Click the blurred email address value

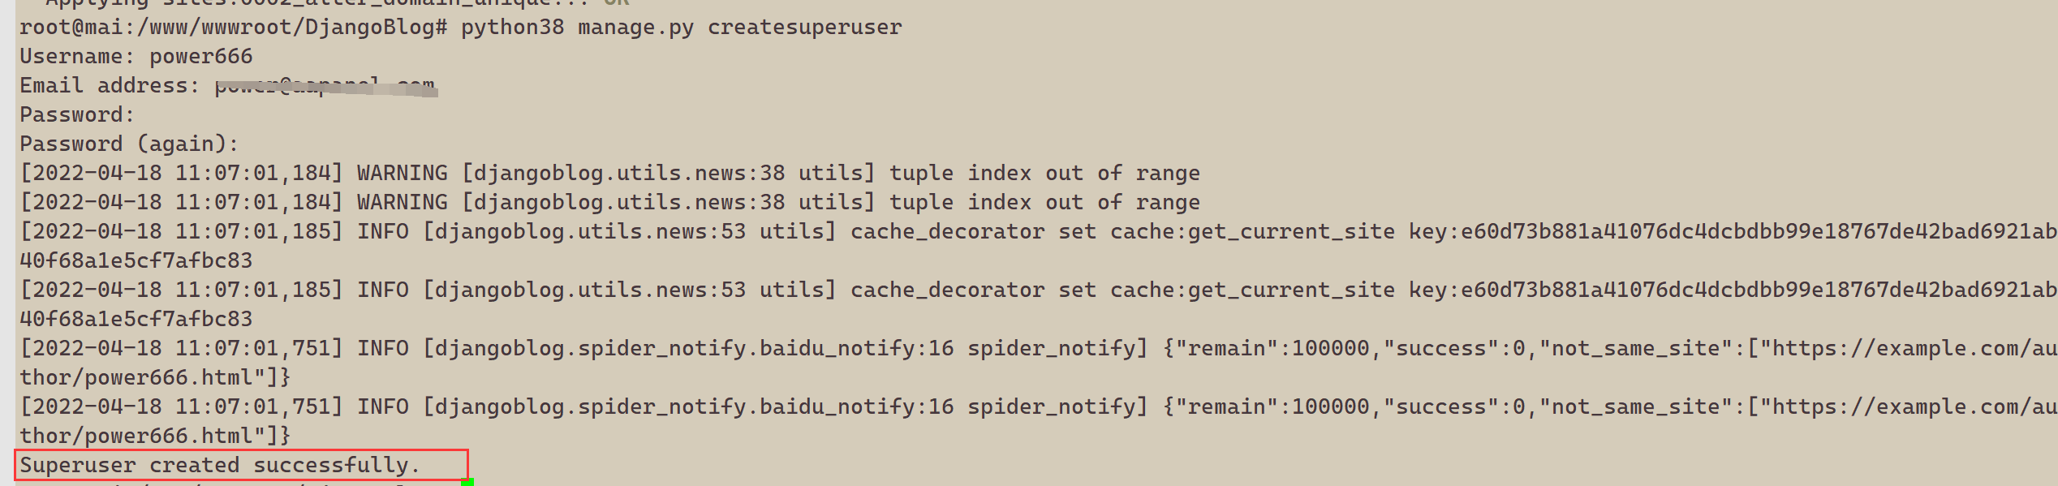tap(325, 86)
